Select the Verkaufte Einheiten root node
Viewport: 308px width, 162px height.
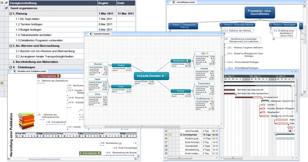pyautogui.click(x=151, y=76)
